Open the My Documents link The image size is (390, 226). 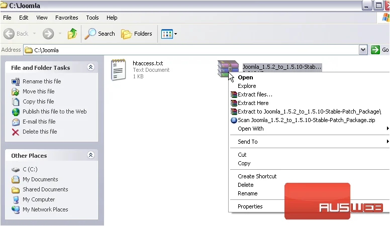[40, 179]
